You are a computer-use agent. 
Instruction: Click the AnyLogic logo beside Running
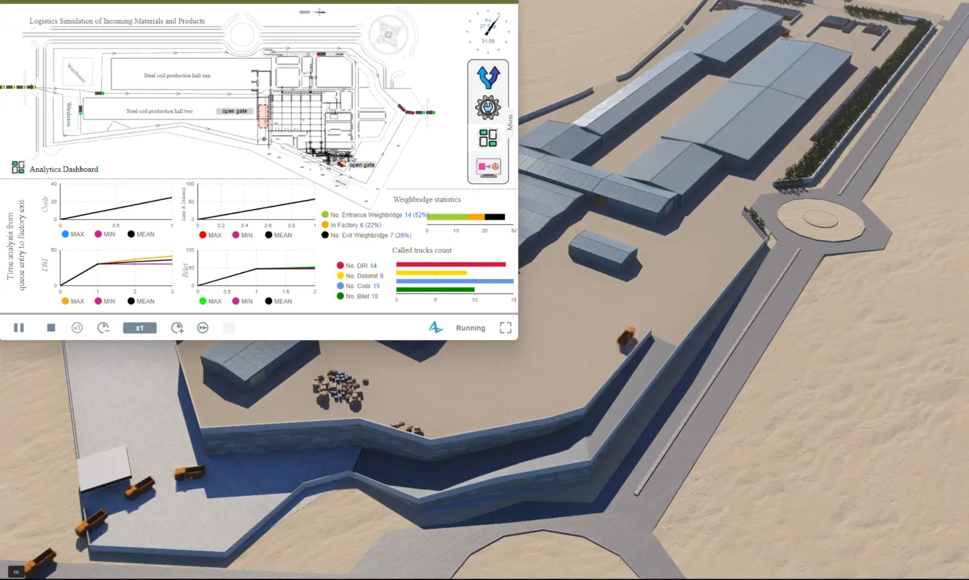pyautogui.click(x=435, y=328)
